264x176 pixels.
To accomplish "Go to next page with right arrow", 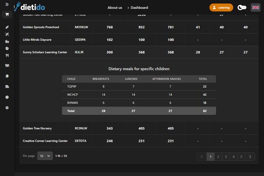I will pos(250,156).
